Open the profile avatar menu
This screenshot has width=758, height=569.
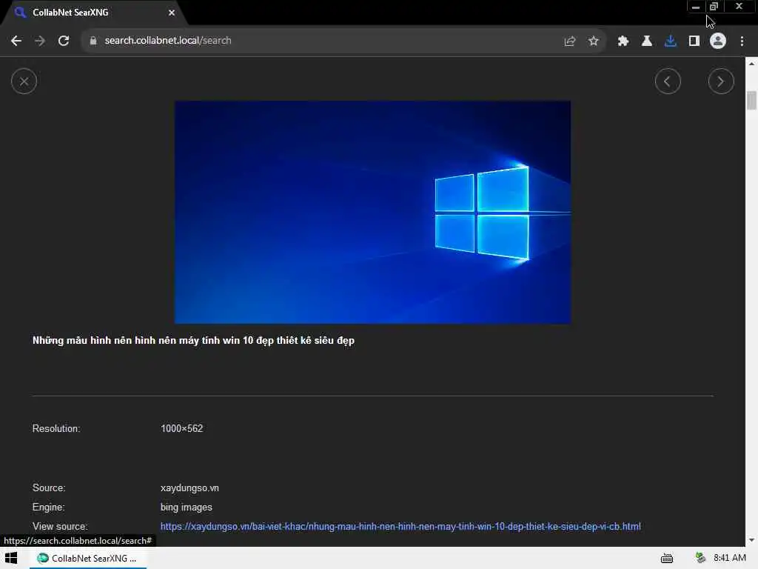click(718, 41)
